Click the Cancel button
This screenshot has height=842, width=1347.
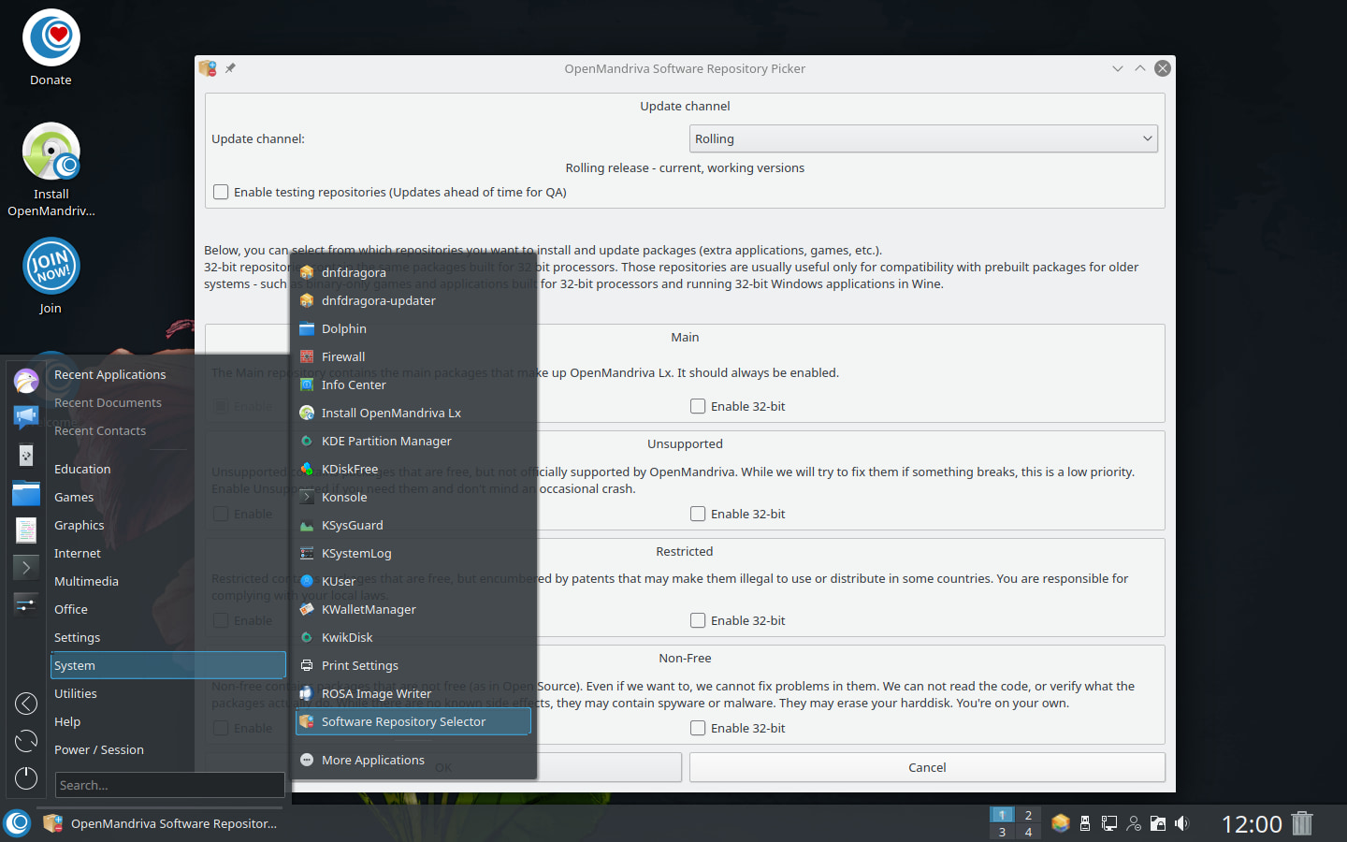927,767
